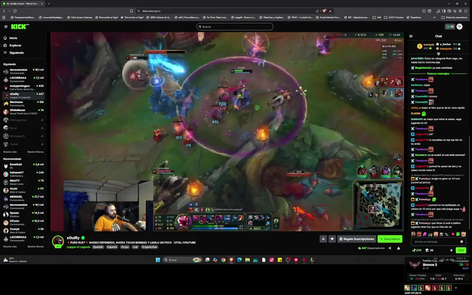Open Mechaaax channel in sidebar
Viewport: 472px width, 295px height.
click(23, 104)
